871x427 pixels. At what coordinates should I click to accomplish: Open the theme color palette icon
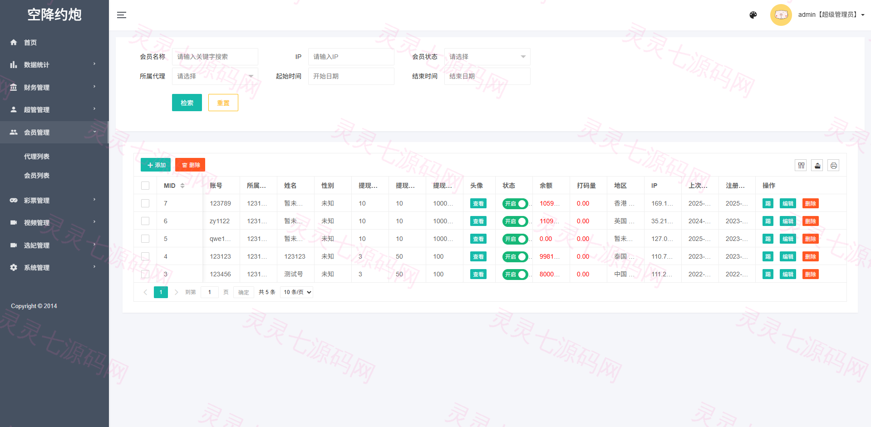point(753,15)
